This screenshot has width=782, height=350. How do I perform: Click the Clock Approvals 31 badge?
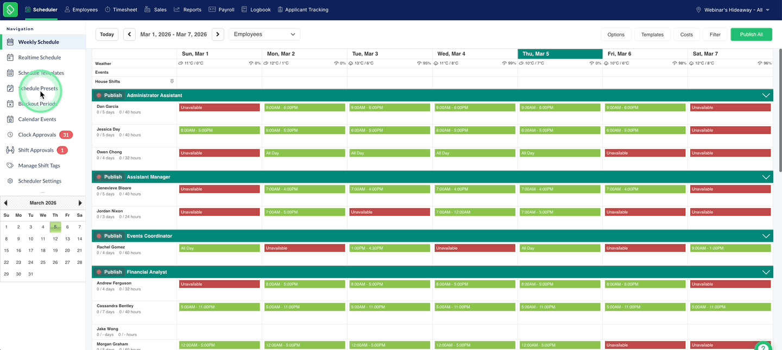point(66,135)
